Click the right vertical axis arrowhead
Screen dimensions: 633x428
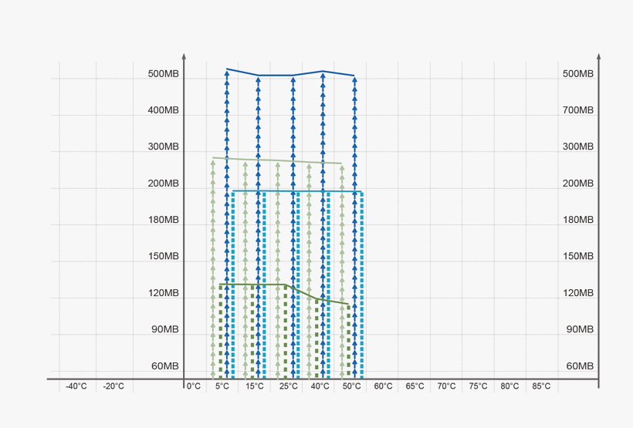click(598, 56)
